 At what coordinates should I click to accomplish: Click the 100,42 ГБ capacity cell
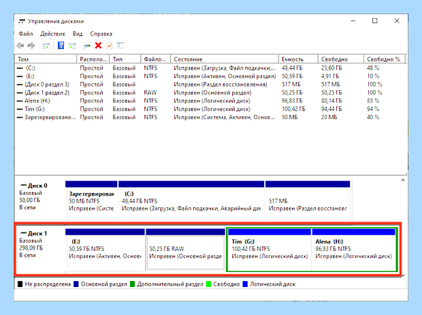293,109
